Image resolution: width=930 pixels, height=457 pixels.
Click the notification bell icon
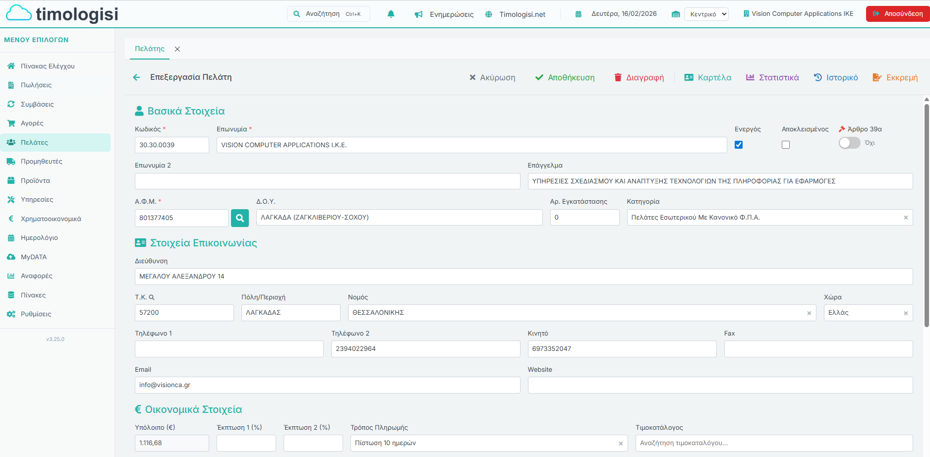391,14
